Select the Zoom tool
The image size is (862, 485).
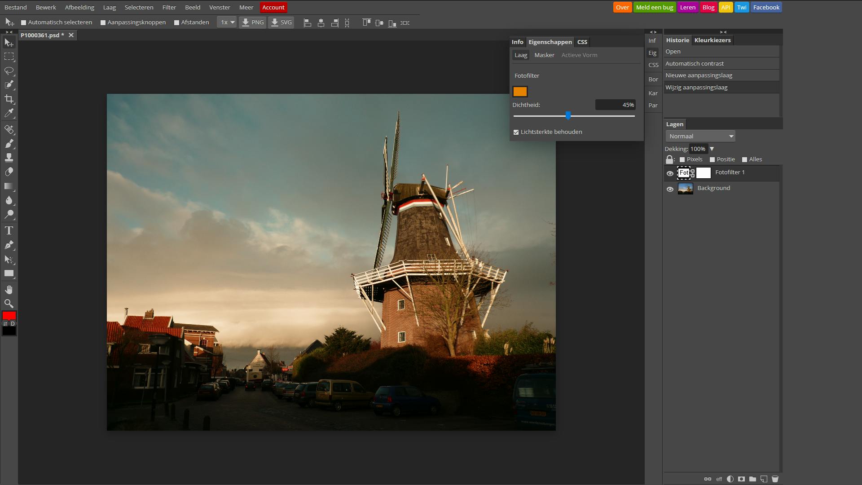(x=9, y=303)
